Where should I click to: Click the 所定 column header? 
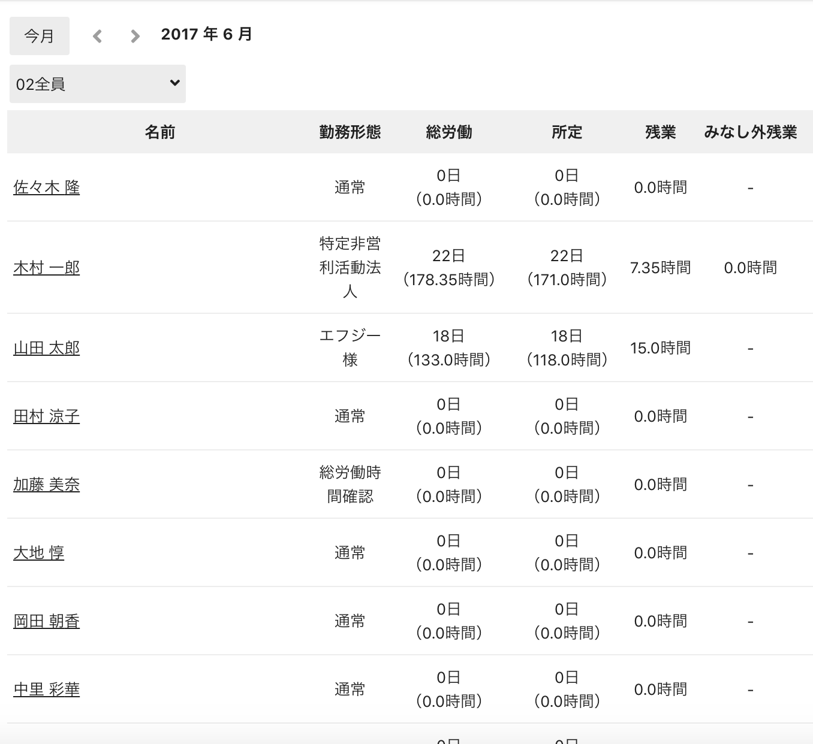coord(567,132)
